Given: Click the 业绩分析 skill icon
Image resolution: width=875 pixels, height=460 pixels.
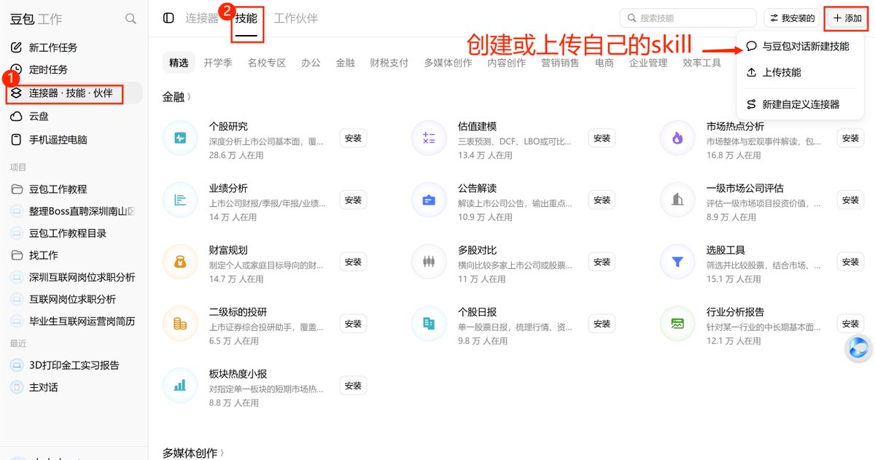Looking at the screenshot, I should tap(180, 200).
